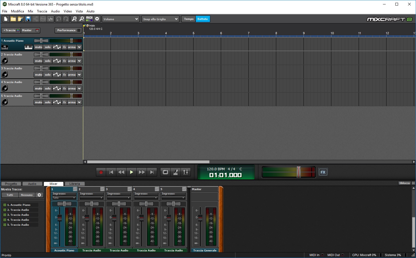Open the Ingresso dropdown on mixer channel 2
This screenshot has height=258, width=416.
point(91,198)
